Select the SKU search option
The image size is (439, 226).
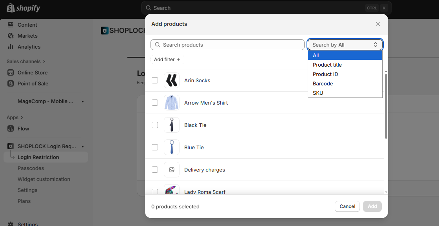pos(318,93)
